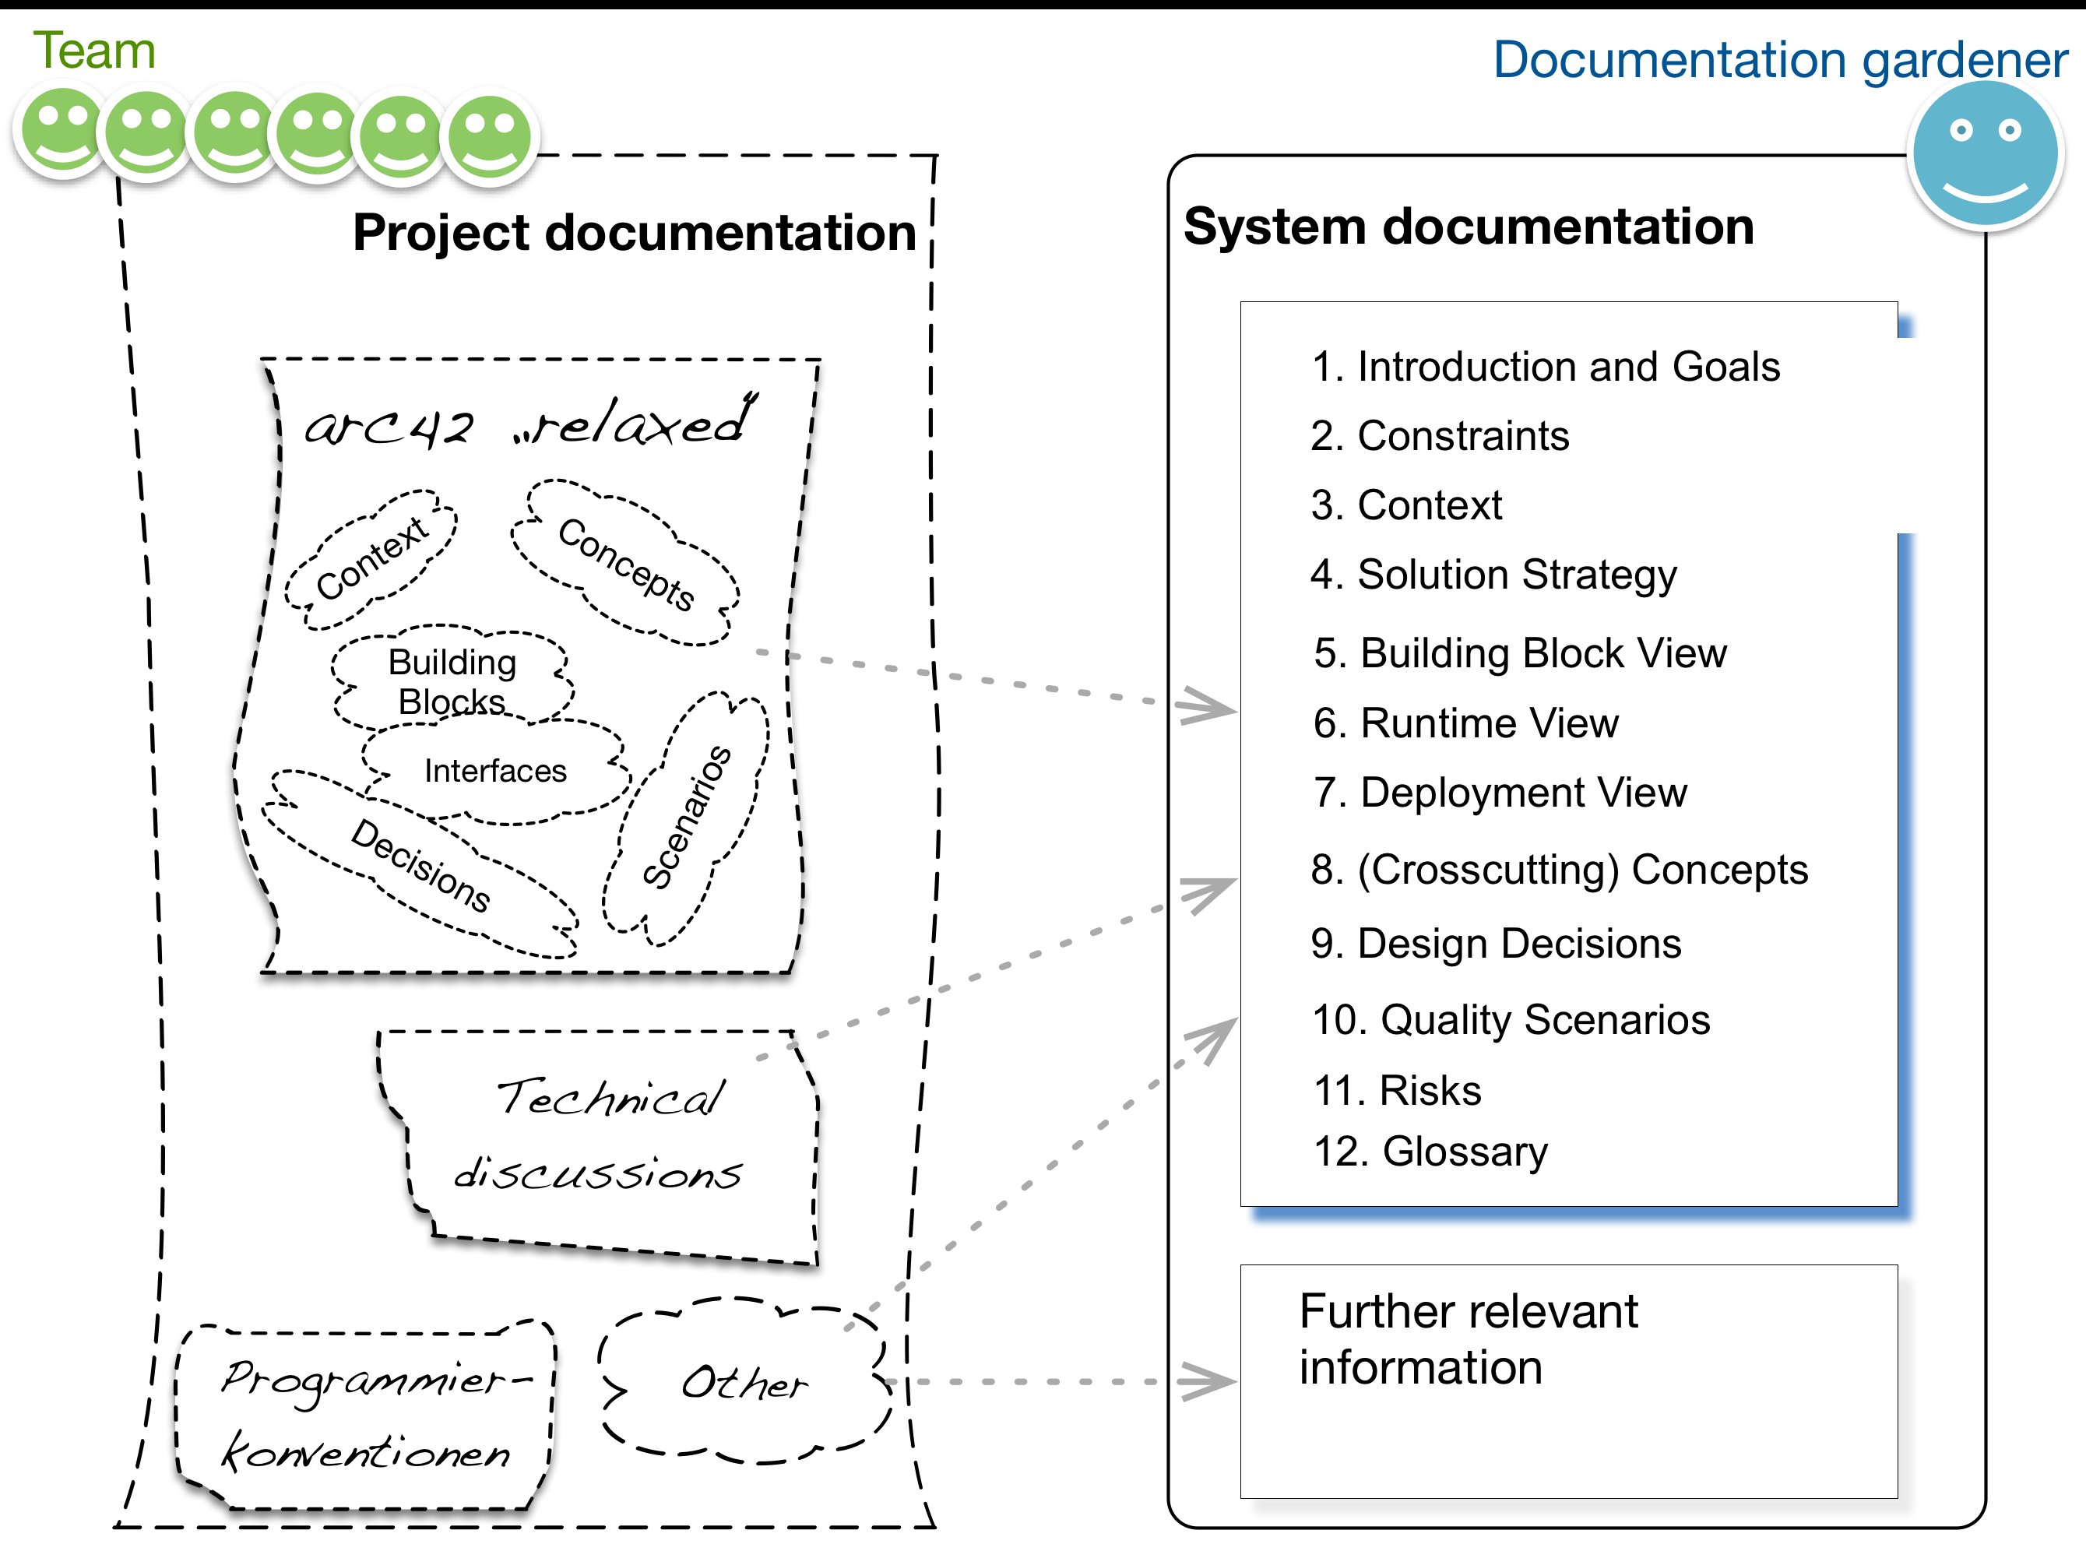Click the '12. Glossary' item

coord(1430,1151)
